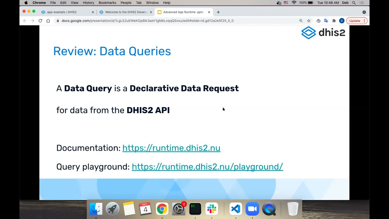Close the Welcome to the DHIS2 tab

pyautogui.click(x=151, y=12)
